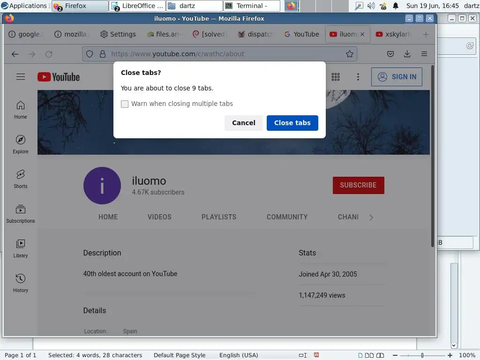Switch to channel VIDEOS tab
This screenshot has height=360, width=480.
tap(159, 217)
